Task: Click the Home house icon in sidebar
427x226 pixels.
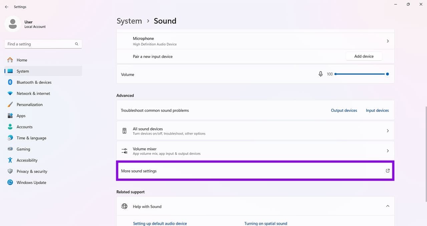Action: (x=10, y=60)
